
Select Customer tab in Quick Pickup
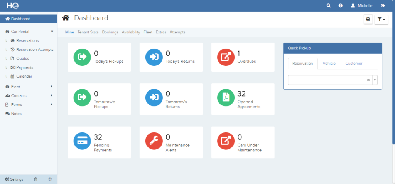pos(354,64)
